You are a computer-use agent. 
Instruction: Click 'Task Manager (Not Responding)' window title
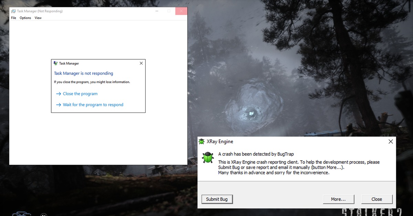pos(40,11)
